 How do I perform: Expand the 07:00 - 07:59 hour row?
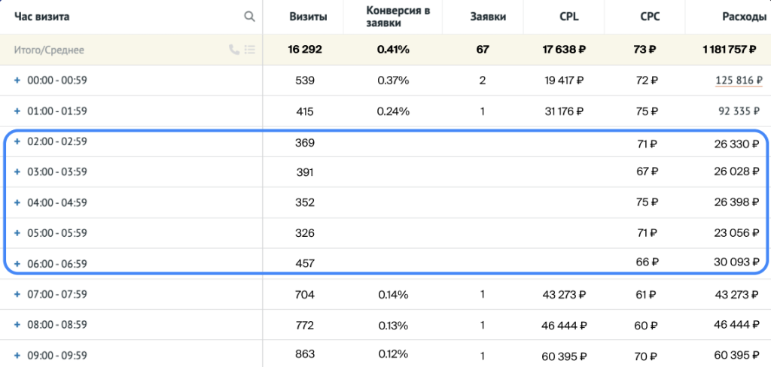(17, 294)
